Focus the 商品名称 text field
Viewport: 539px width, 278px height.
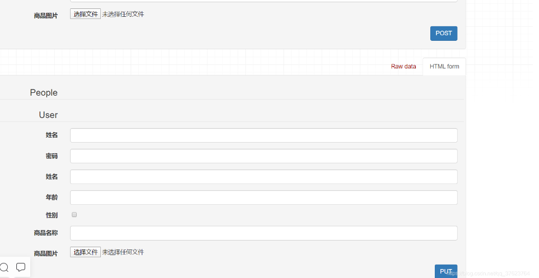coord(264,233)
